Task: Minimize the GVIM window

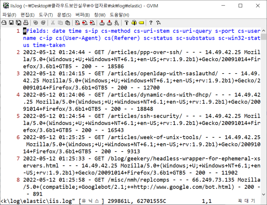Action: [223, 6]
